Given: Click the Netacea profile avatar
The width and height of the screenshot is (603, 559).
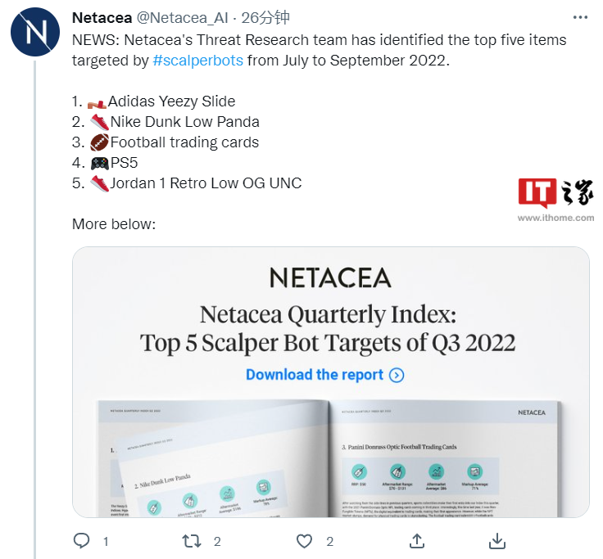Looking at the screenshot, I should pyautogui.click(x=35, y=32).
